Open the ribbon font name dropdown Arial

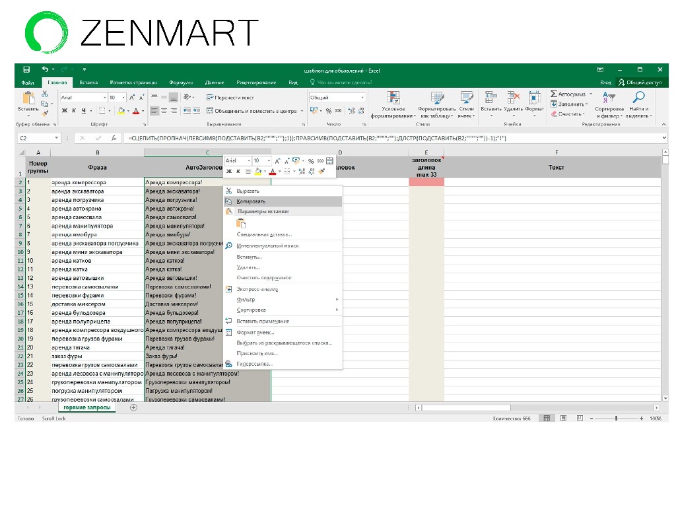[104, 98]
